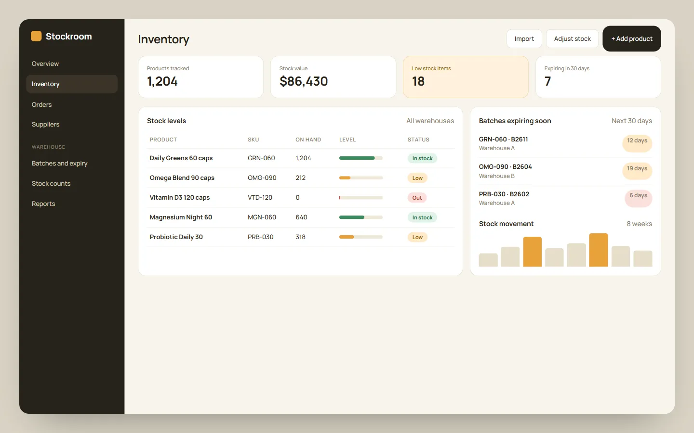Select the Daily Greens 60 caps row

point(301,158)
